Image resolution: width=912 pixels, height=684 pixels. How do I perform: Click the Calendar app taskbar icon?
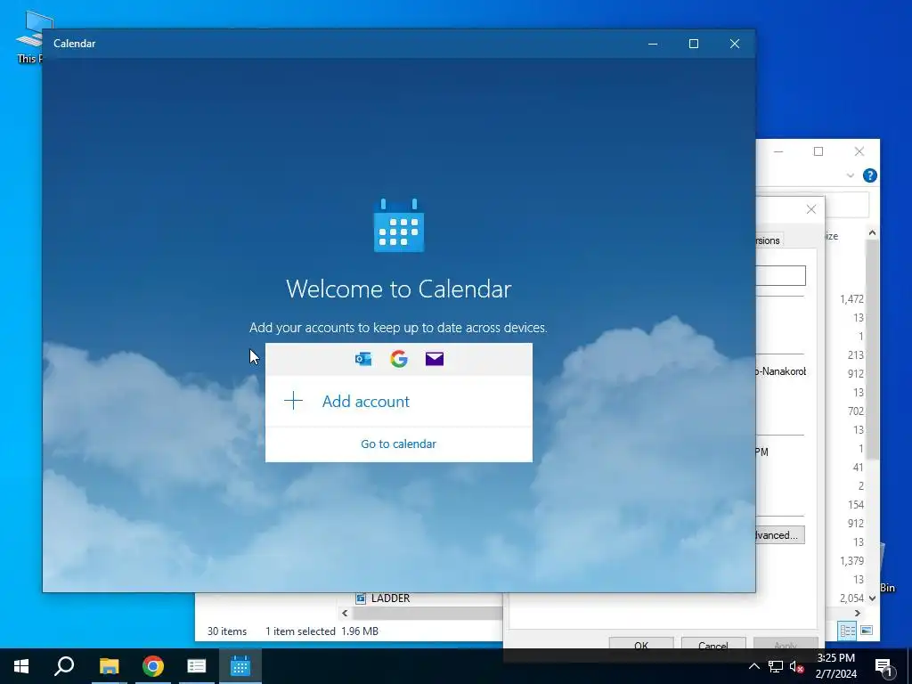[240, 666]
